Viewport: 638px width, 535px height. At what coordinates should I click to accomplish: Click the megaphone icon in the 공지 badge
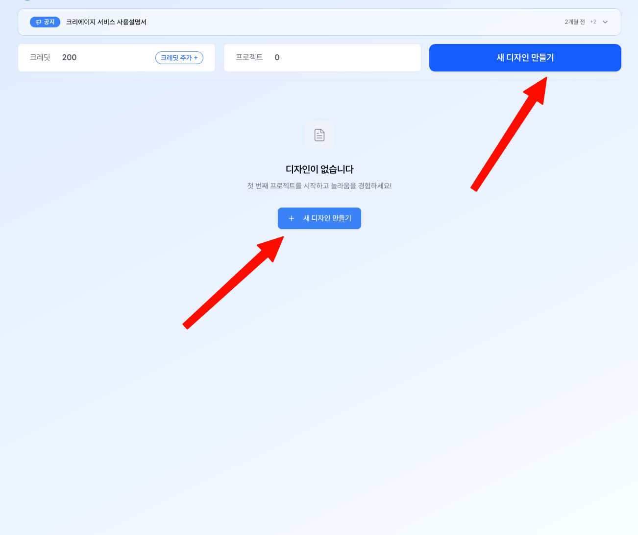pyautogui.click(x=38, y=22)
